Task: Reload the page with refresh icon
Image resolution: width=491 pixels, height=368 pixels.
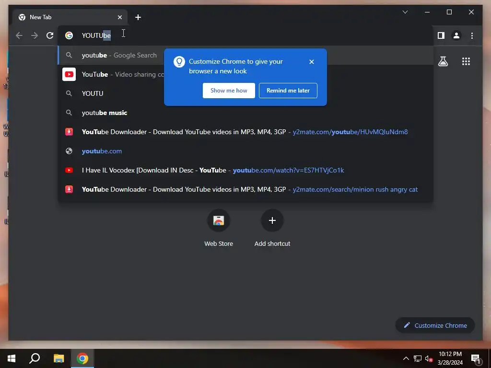Action: [50, 35]
